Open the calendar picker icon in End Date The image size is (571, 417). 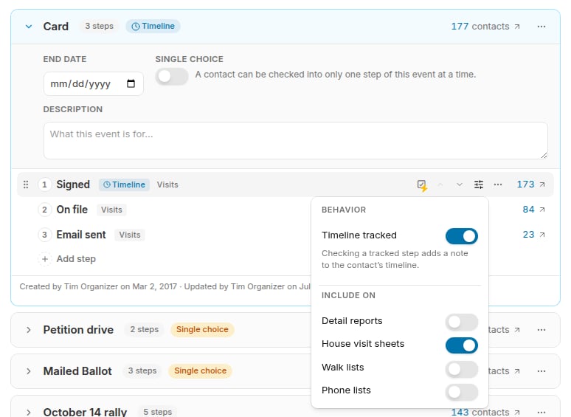coord(131,83)
